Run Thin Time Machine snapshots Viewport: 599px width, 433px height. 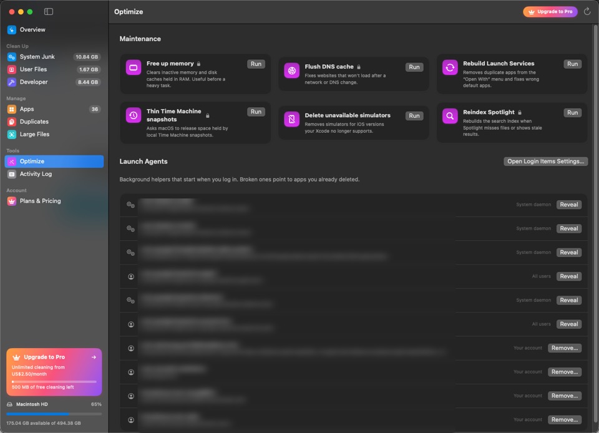coord(256,112)
